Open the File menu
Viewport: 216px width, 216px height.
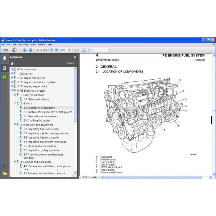[x=3, y=45]
